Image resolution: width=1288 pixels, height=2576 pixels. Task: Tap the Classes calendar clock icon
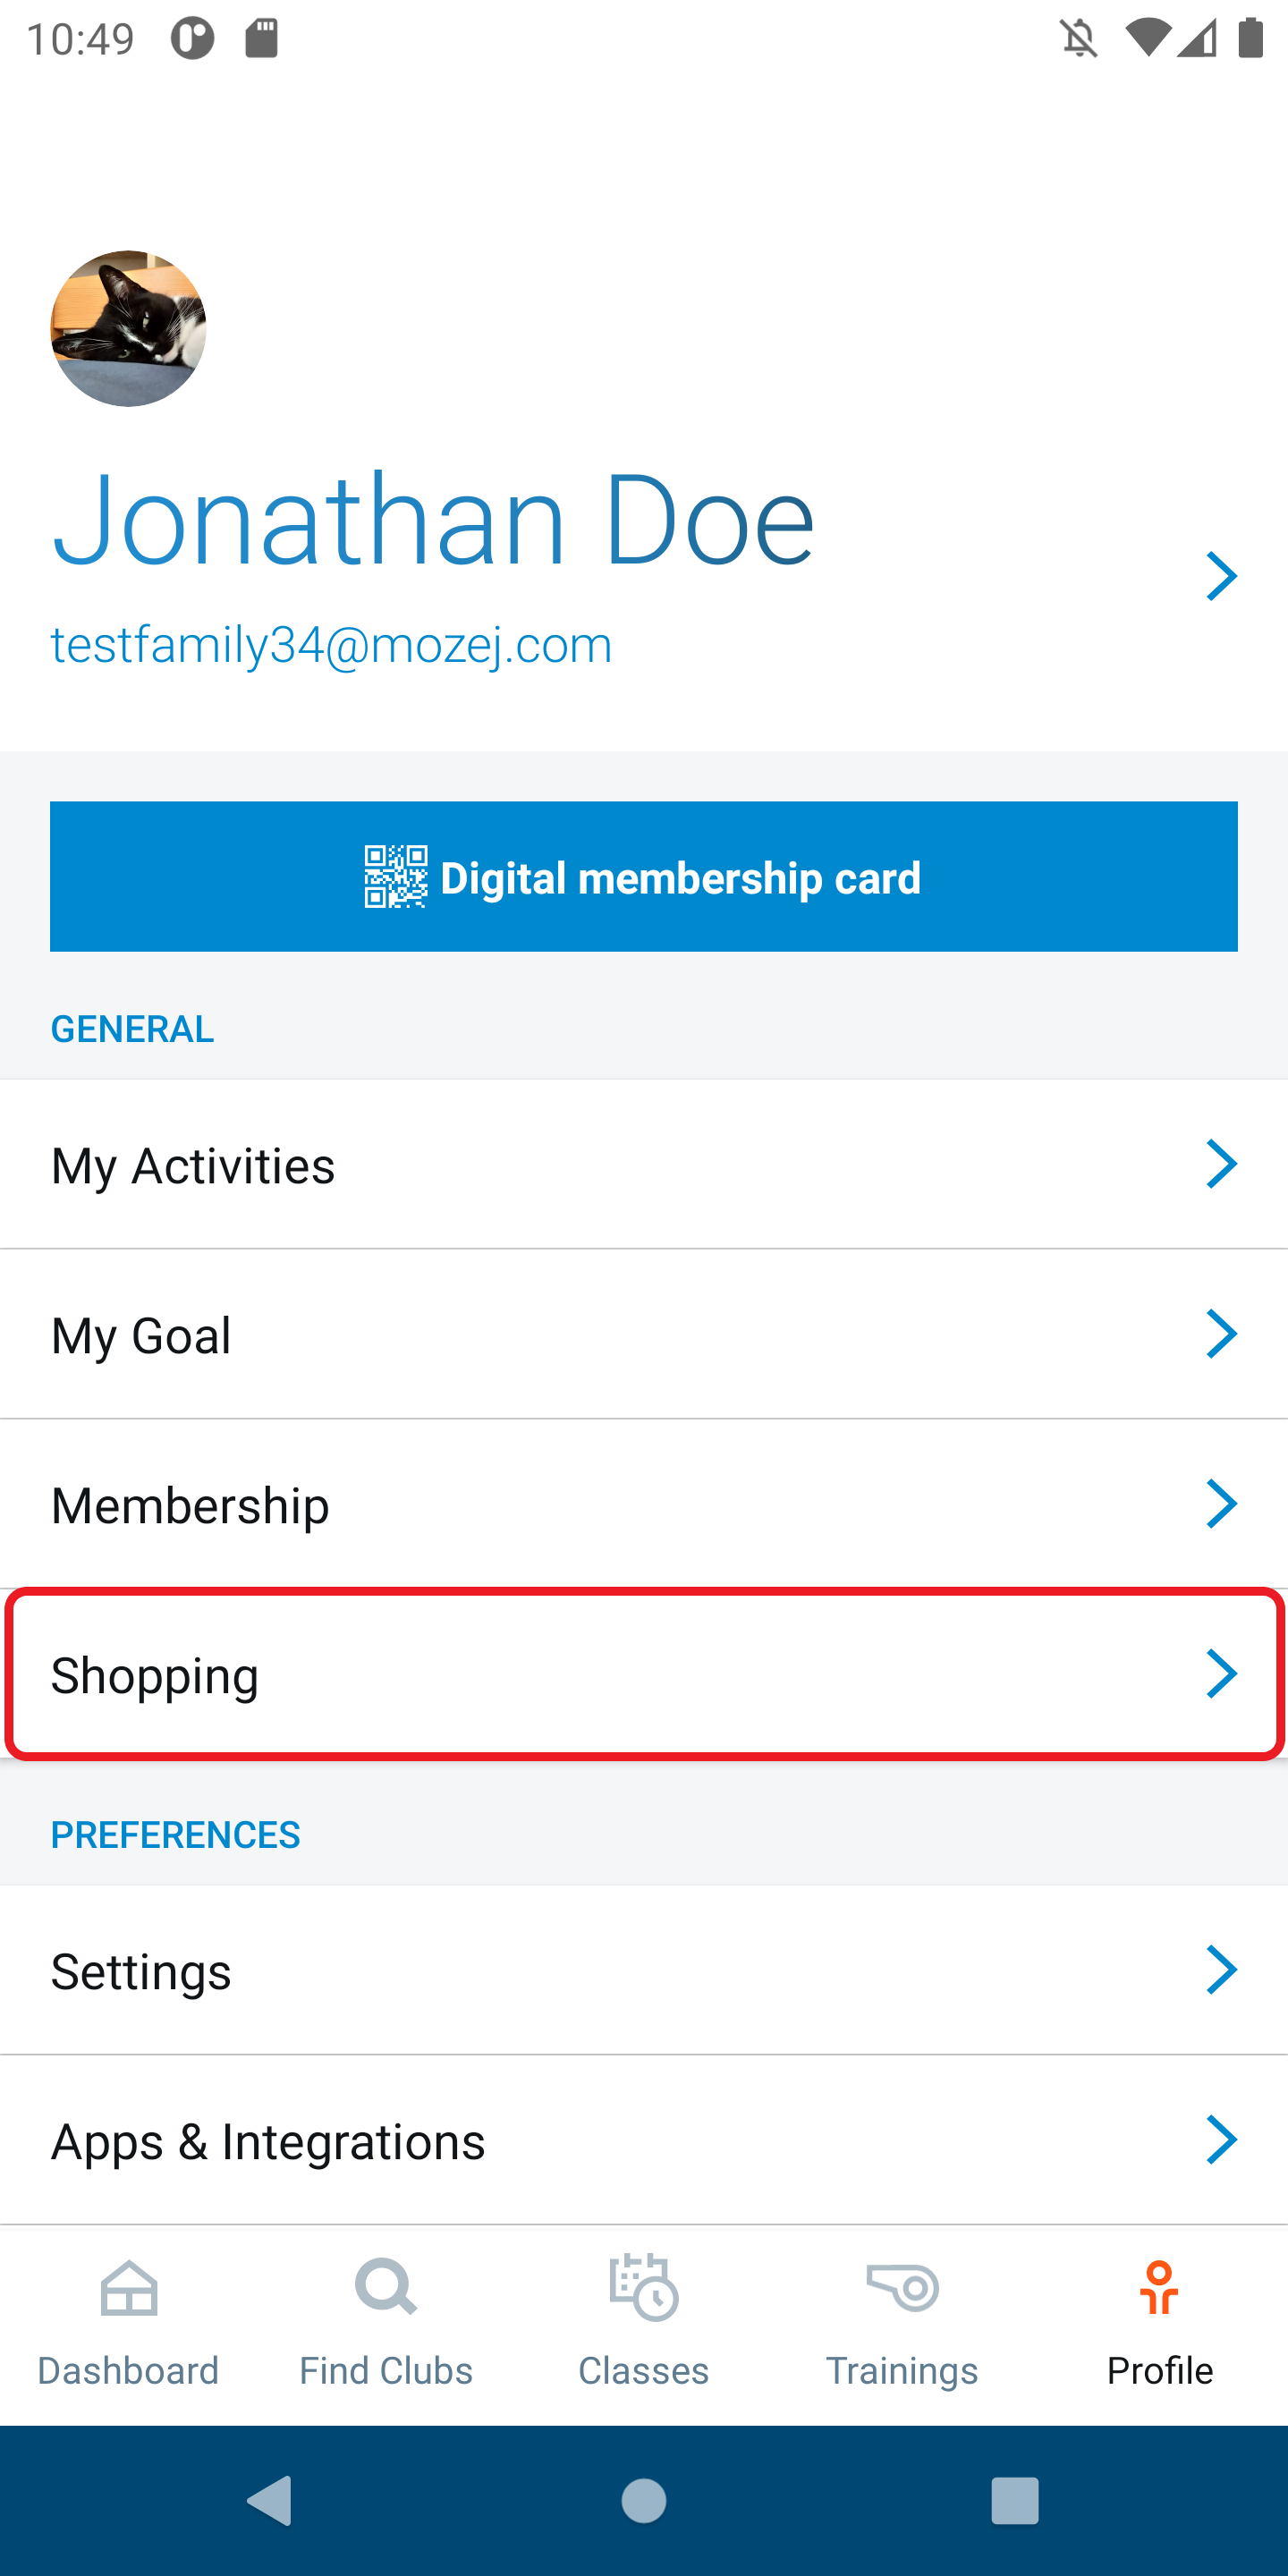(644, 2288)
